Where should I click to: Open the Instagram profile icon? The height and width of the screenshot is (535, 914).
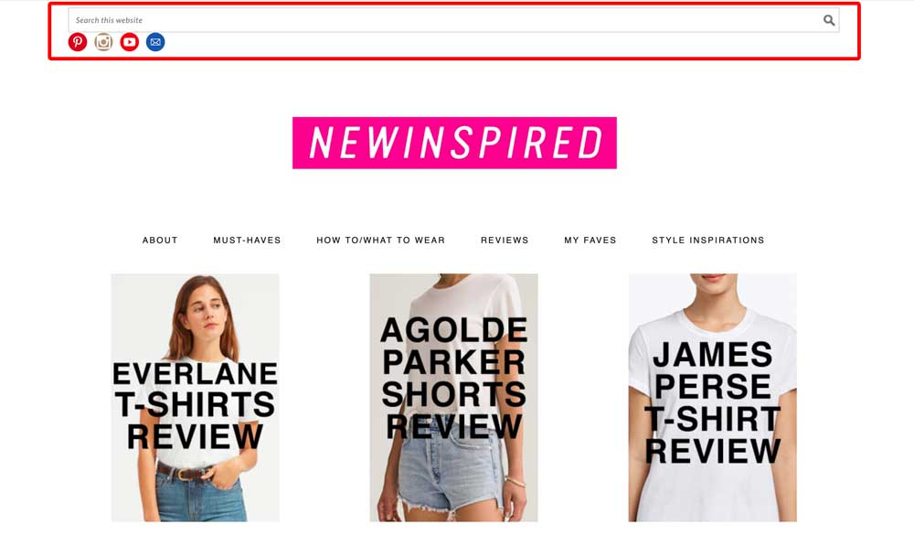(104, 42)
